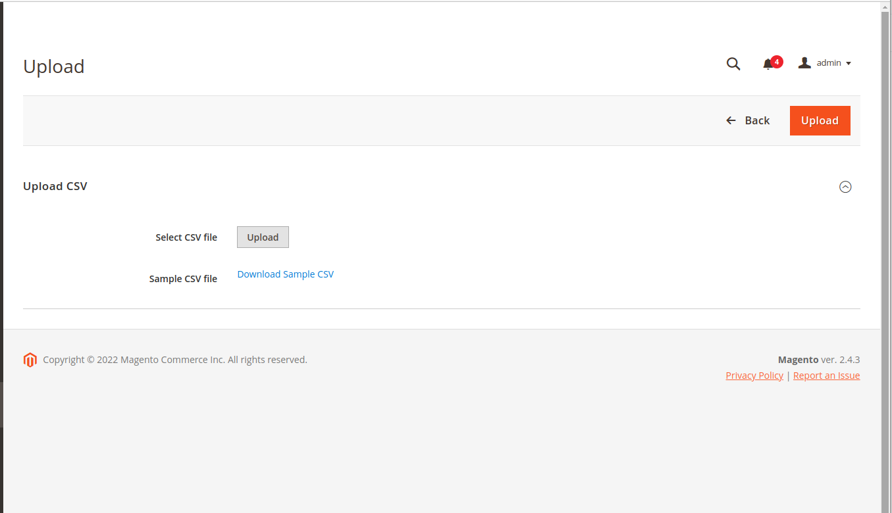Click the Select CSV file label
The image size is (892, 513).
186,237
